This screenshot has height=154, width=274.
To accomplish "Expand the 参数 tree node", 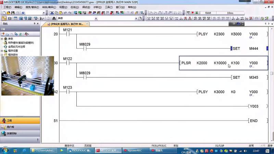I will point(2,39).
